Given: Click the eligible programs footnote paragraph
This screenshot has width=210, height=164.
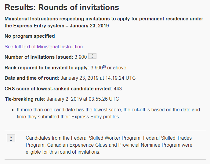Looking at the screenshot, I should click(x=109, y=145).
